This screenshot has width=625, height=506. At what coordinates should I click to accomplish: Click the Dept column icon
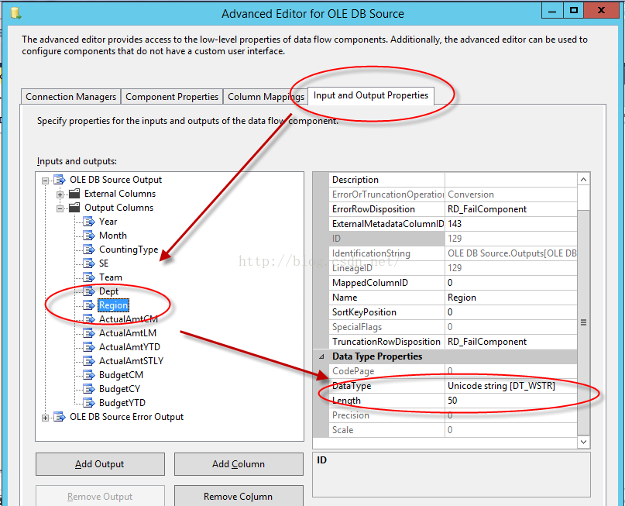[89, 291]
